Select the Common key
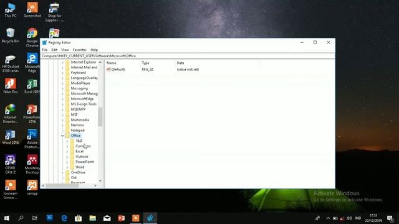Image resolution: width=399 pixels, height=224 pixels. tap(83, 146)
